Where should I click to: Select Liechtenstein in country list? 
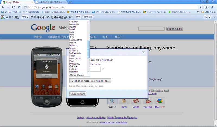[76, 40]
